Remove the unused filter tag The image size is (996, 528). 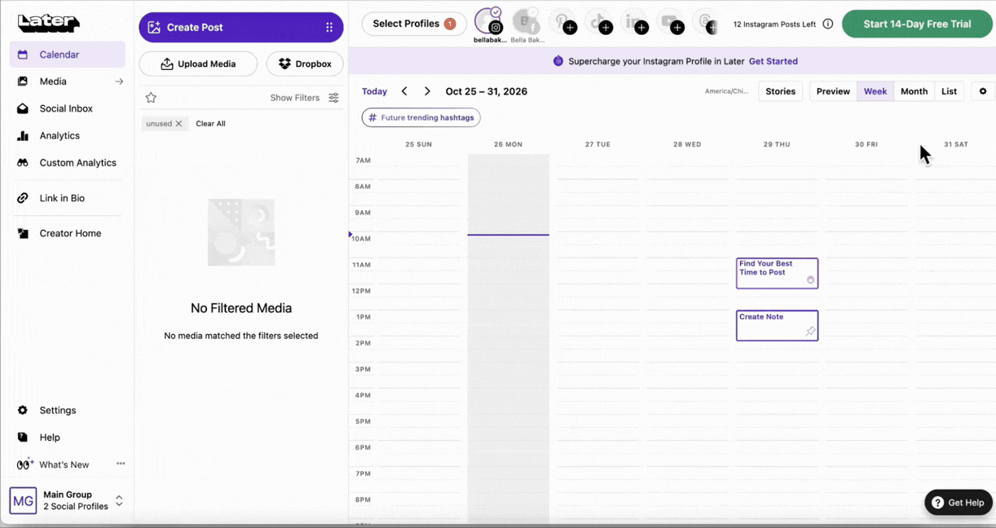click(178, 124)
